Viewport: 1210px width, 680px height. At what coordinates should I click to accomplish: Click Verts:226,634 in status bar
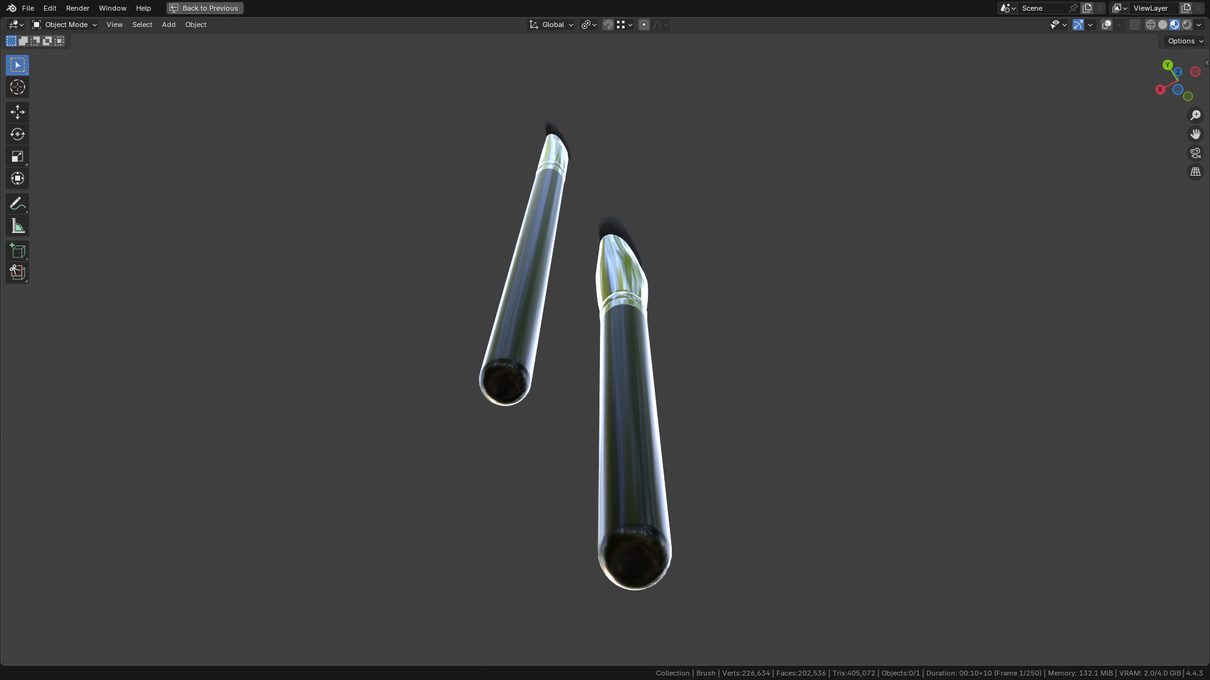[x=746, y=673]
